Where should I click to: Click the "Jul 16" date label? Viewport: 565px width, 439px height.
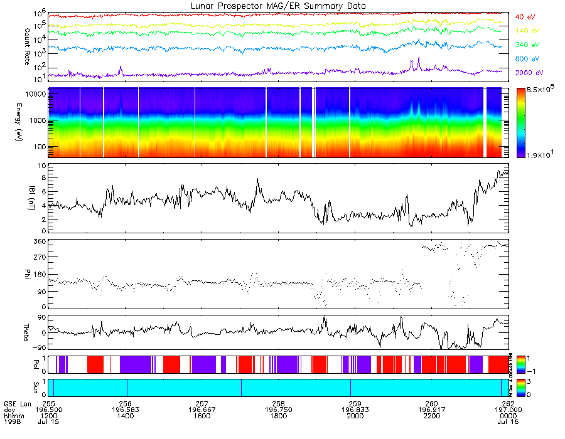(x=508, y=421)
